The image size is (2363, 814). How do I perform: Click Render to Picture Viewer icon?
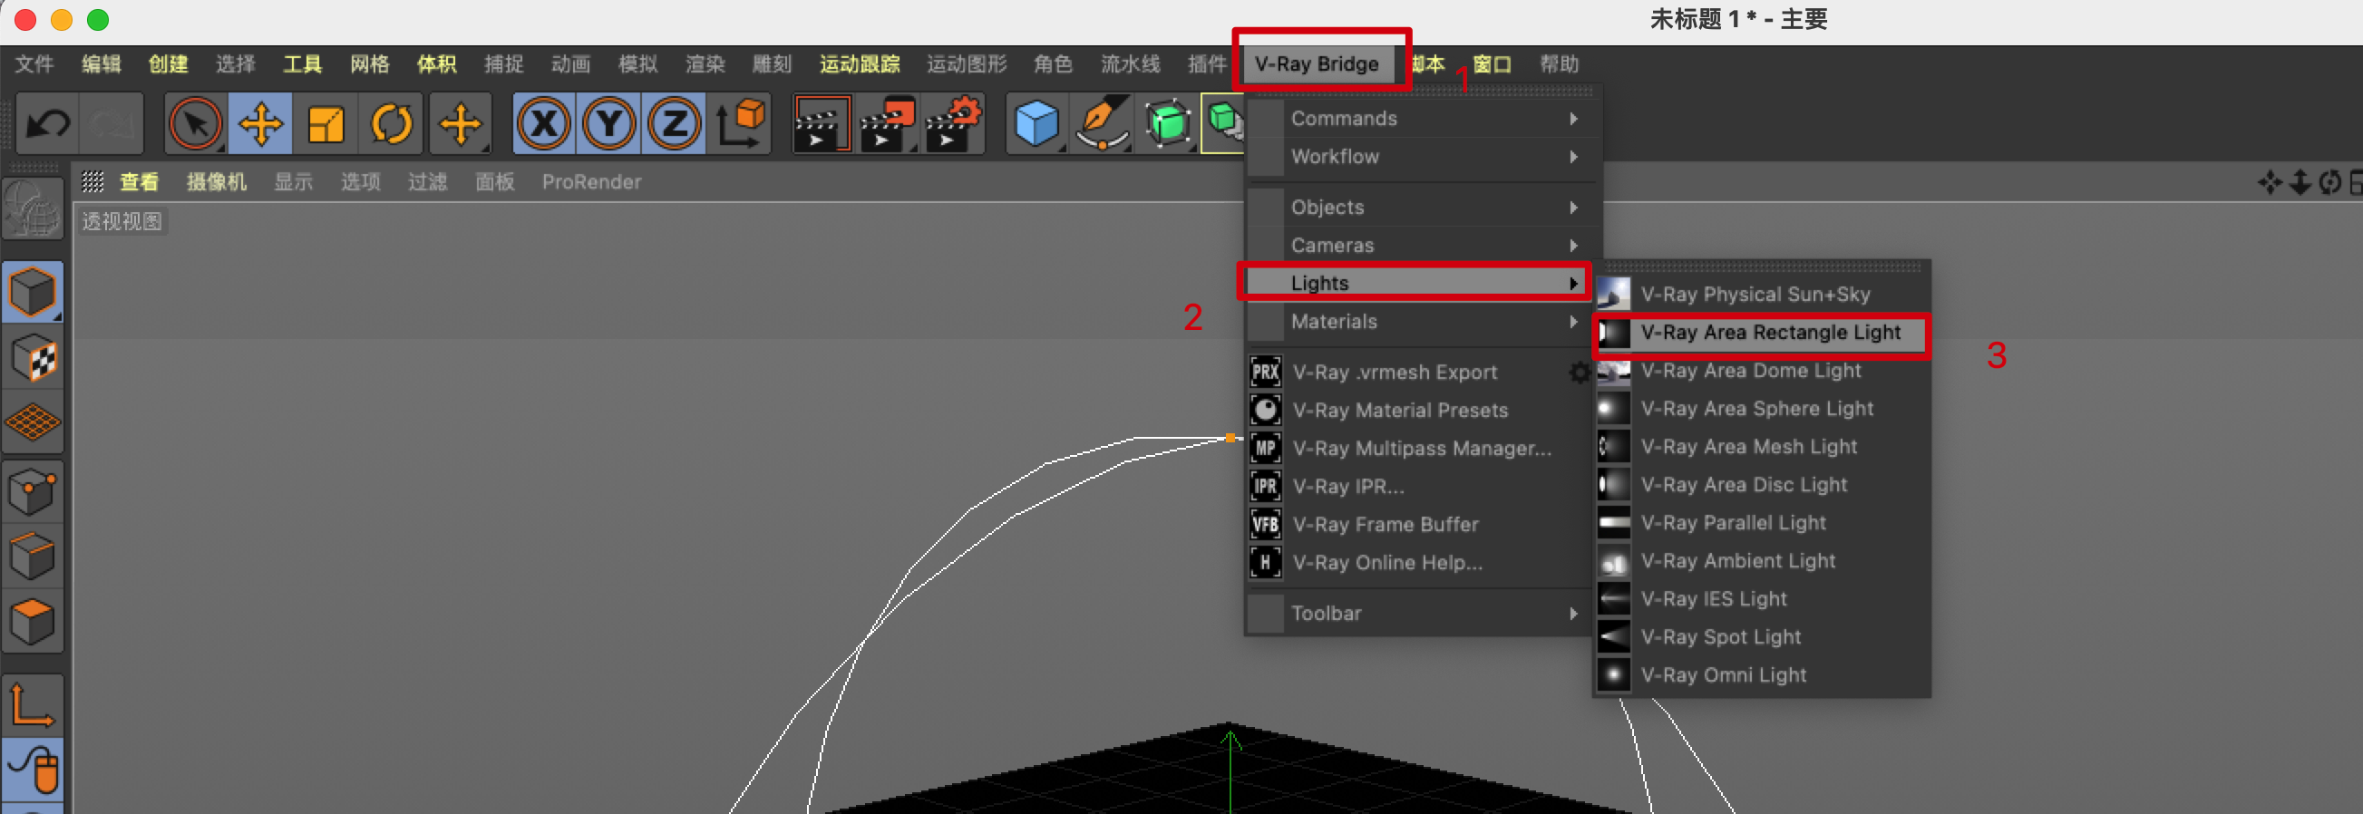887,124
